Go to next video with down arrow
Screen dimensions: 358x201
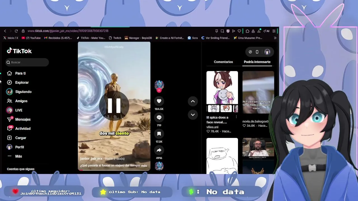tap(193, 114)
